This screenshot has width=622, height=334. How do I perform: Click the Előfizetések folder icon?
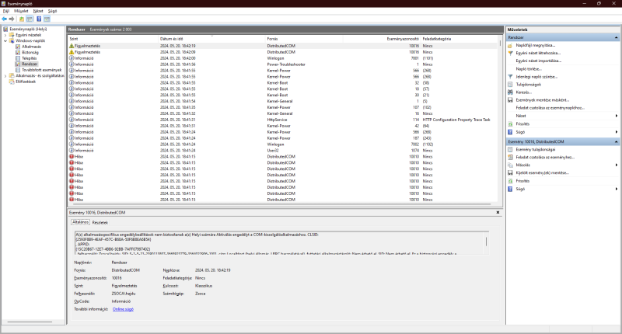coord(12,82)
